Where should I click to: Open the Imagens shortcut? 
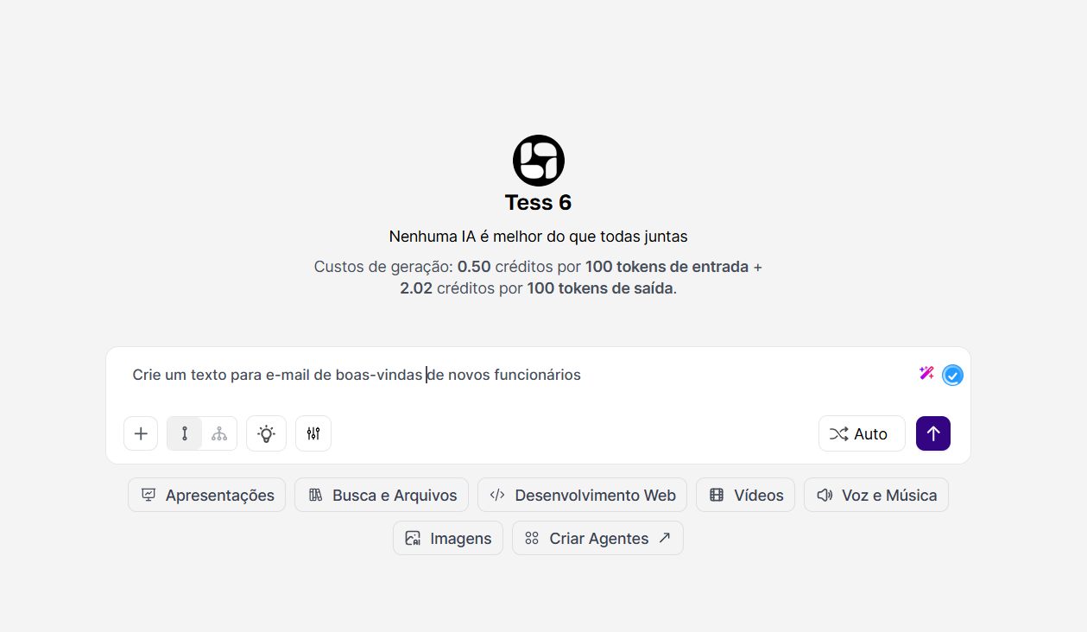[x=448, y=538]
